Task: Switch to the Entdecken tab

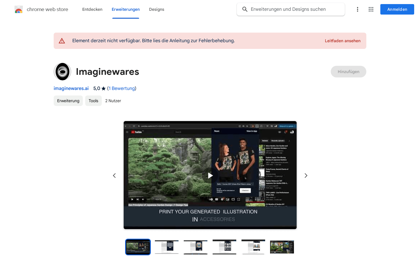Action: (92, 9)
